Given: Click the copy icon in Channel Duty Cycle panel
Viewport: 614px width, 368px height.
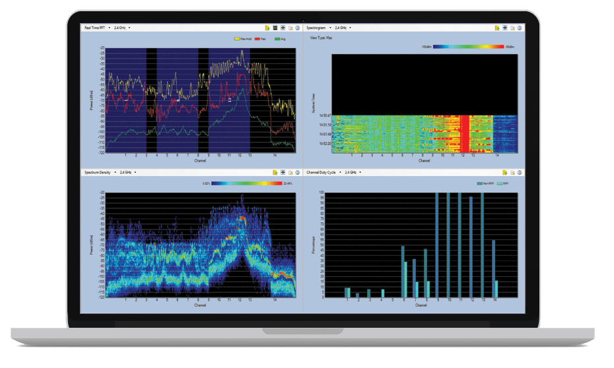Looking at the screenshot, I should (512, 173).
